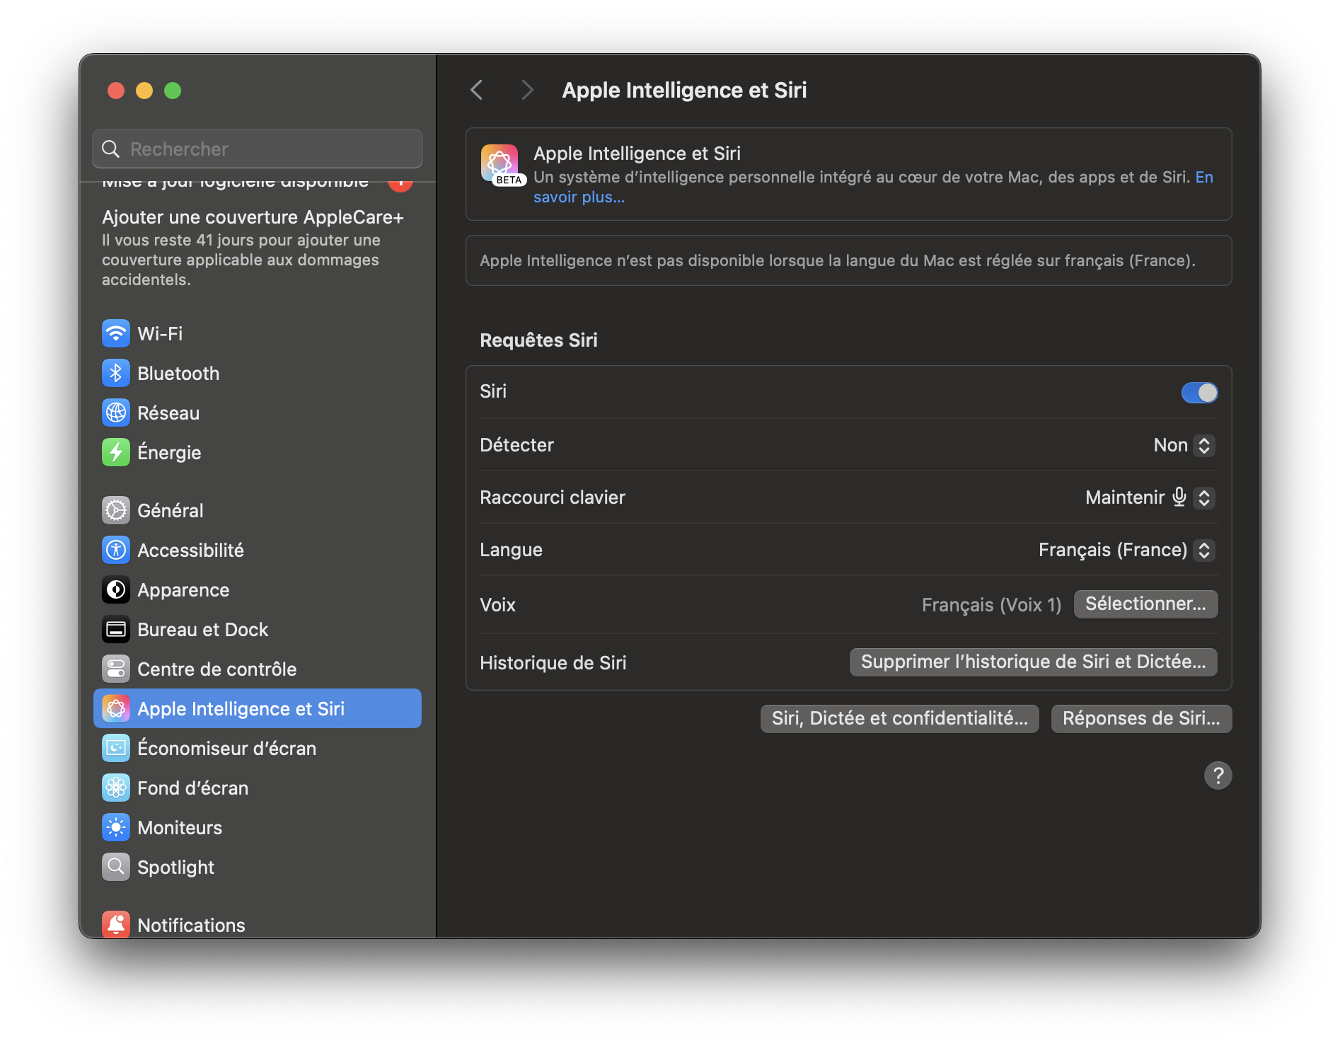
Task: Click Supprimer l'historique de Siri et Dictée…
Action: [x=1033, y=662]
